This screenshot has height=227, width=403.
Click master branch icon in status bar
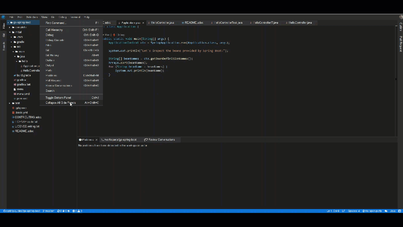44,211
